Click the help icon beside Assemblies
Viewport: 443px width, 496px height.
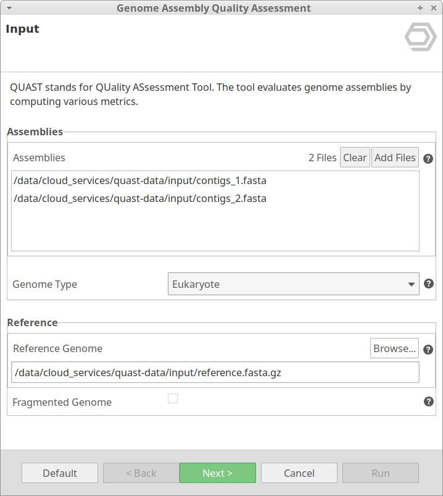(x=428, y=158)
